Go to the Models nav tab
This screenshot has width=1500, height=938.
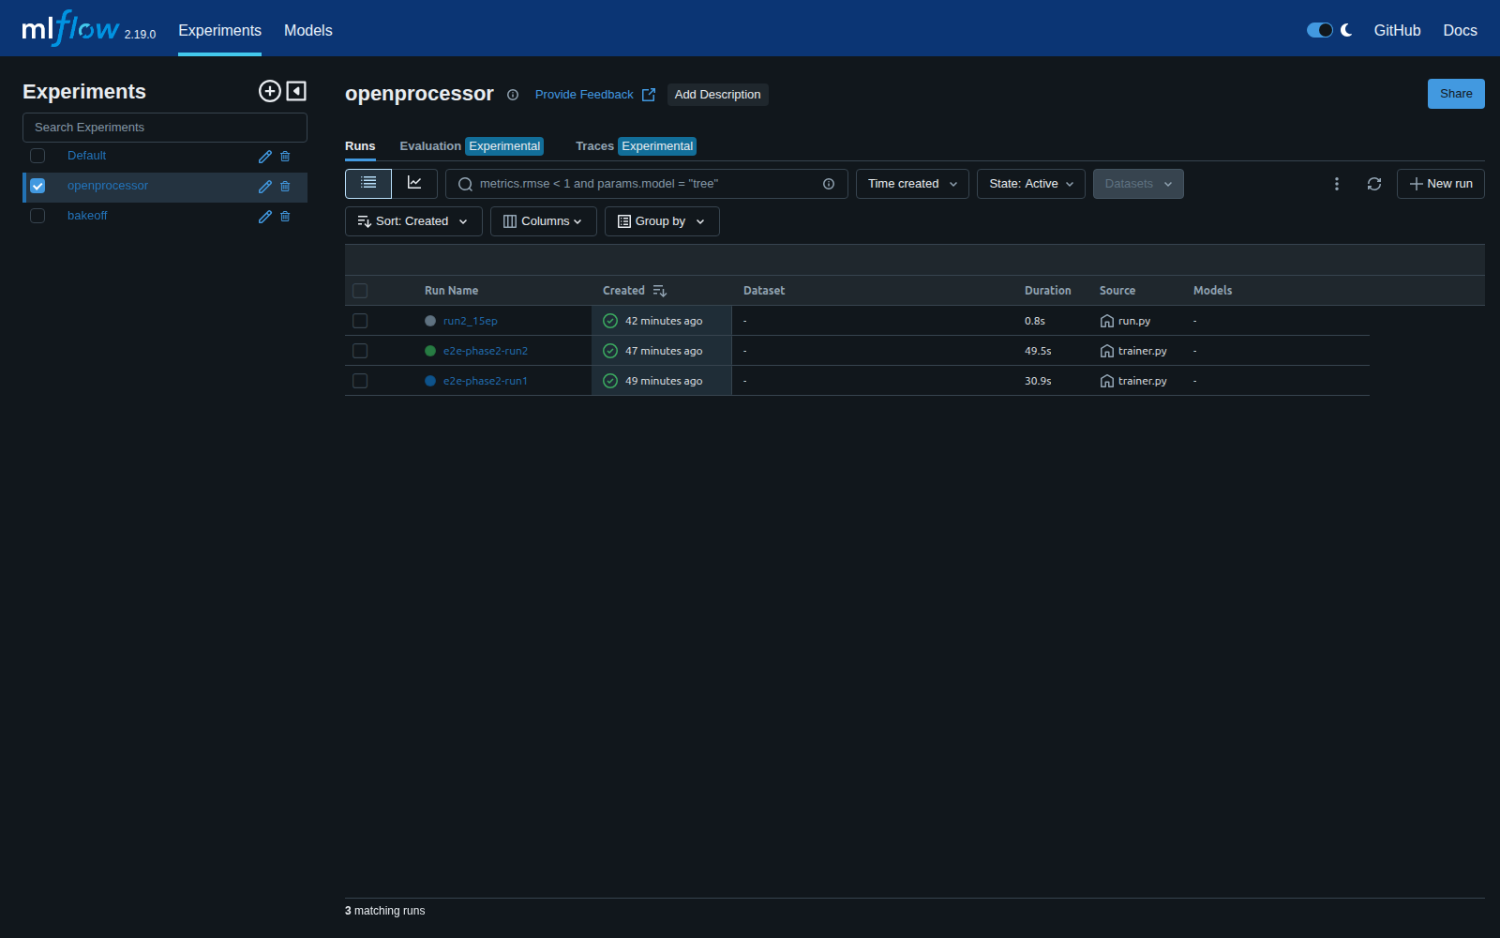coord(308,30)
